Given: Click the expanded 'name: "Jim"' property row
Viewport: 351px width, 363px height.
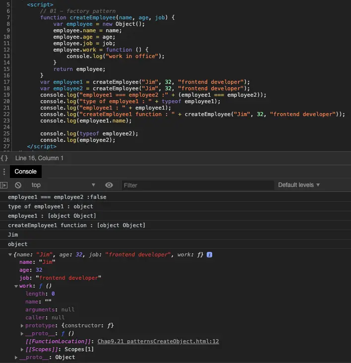Looking at the screenshot, I should pos(37,262).
